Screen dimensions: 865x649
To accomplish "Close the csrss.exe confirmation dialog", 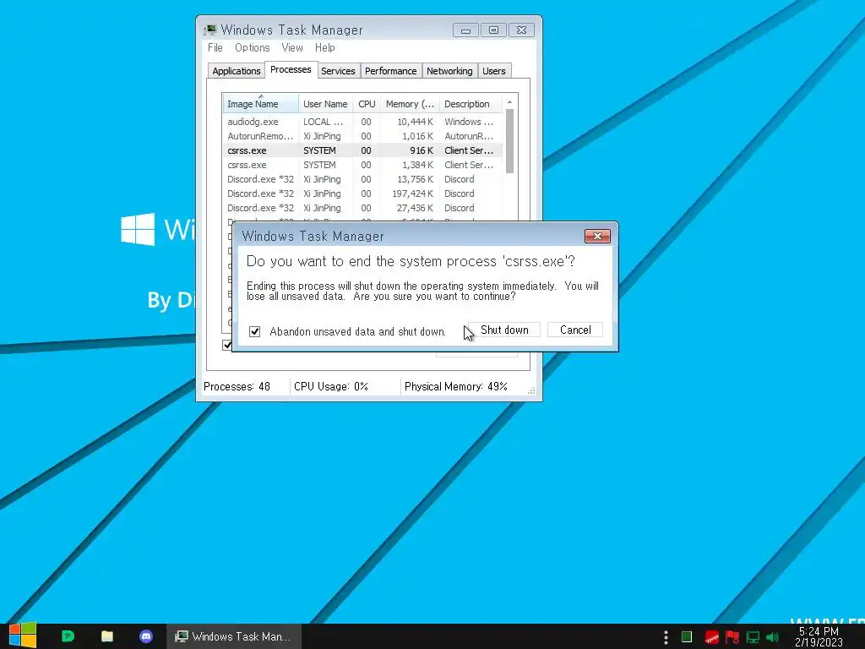I will click(597, 237).
